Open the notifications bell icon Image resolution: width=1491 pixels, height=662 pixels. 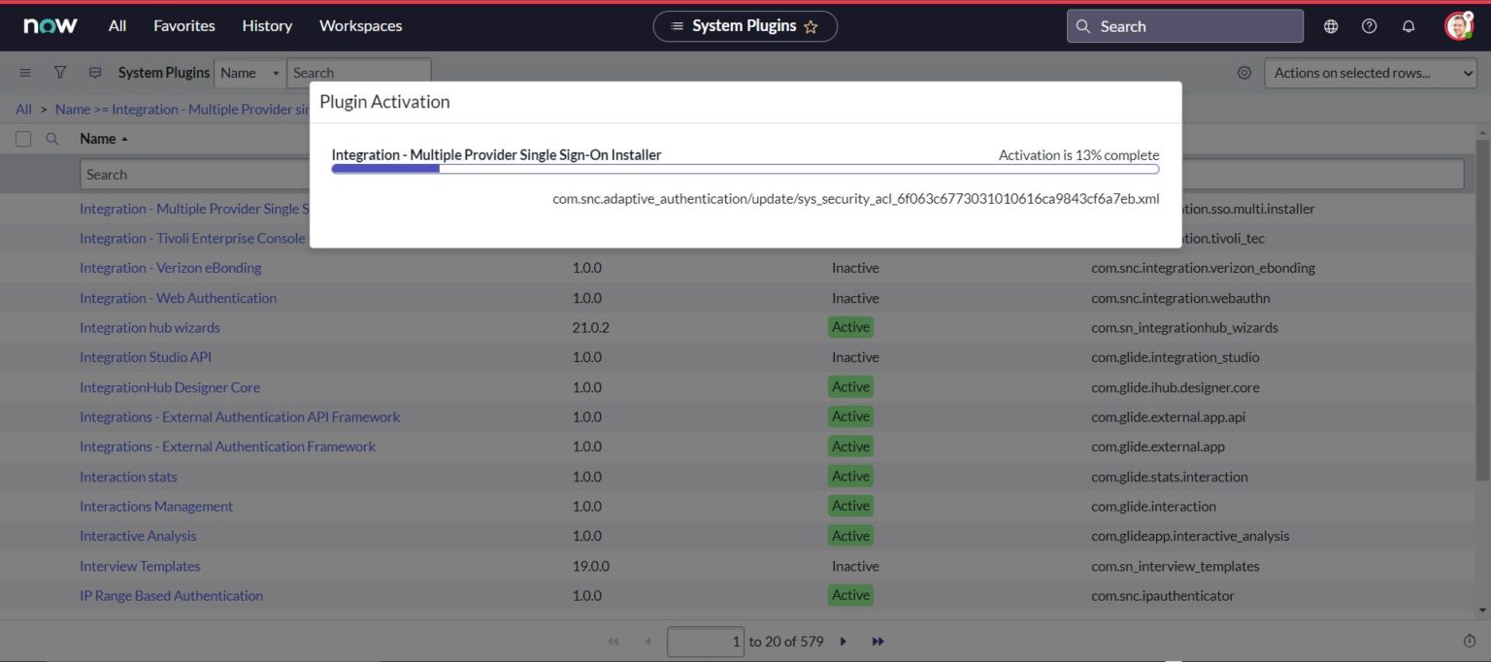(1408, 26)
